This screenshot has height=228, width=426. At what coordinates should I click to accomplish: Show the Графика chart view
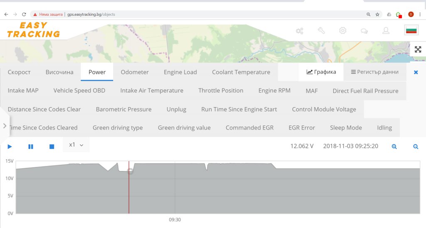[x=321, y=72]
